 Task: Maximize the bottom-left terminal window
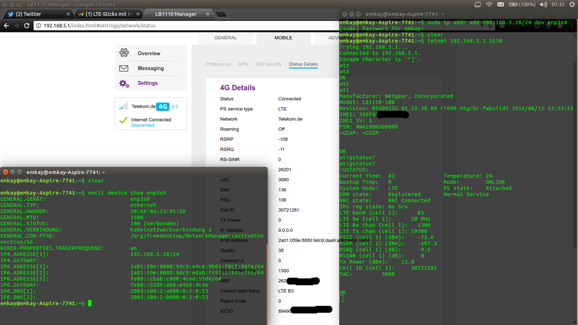tap(20, 172)
